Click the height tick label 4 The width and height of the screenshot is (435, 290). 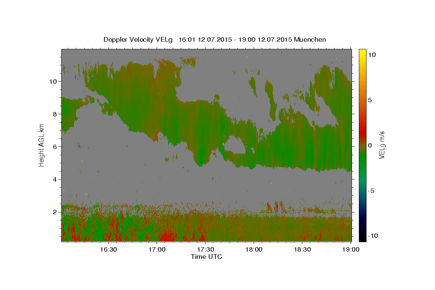[x=55, y=179]
